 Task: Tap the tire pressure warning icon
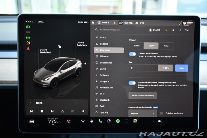click(x=28, y=43)
